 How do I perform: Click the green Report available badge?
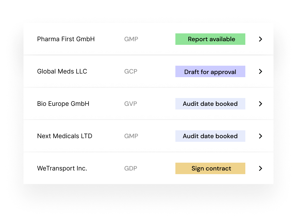click(x=210, y=39)
